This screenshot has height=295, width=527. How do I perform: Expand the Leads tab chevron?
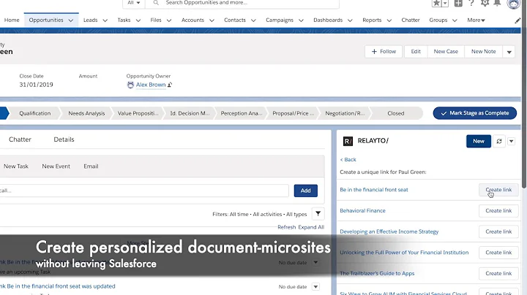pyautogui.click(x=105, y=20)
